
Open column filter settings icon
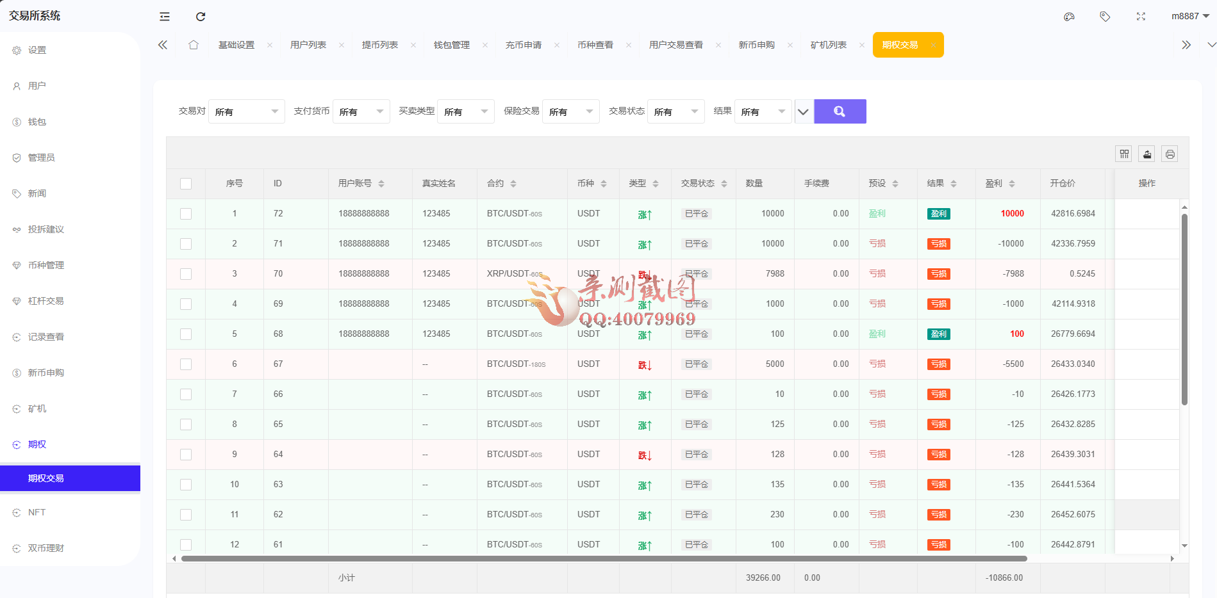[x=1124, y=154]
